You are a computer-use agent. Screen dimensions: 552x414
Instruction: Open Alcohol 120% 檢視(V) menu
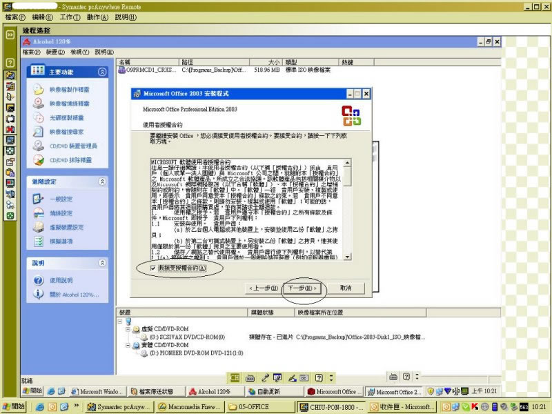[x=79, y=52]
